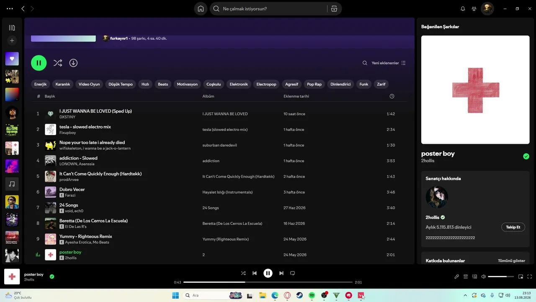
Task: Select the song 'Yummy - Righteous Remix'
Action: point(86,237)
